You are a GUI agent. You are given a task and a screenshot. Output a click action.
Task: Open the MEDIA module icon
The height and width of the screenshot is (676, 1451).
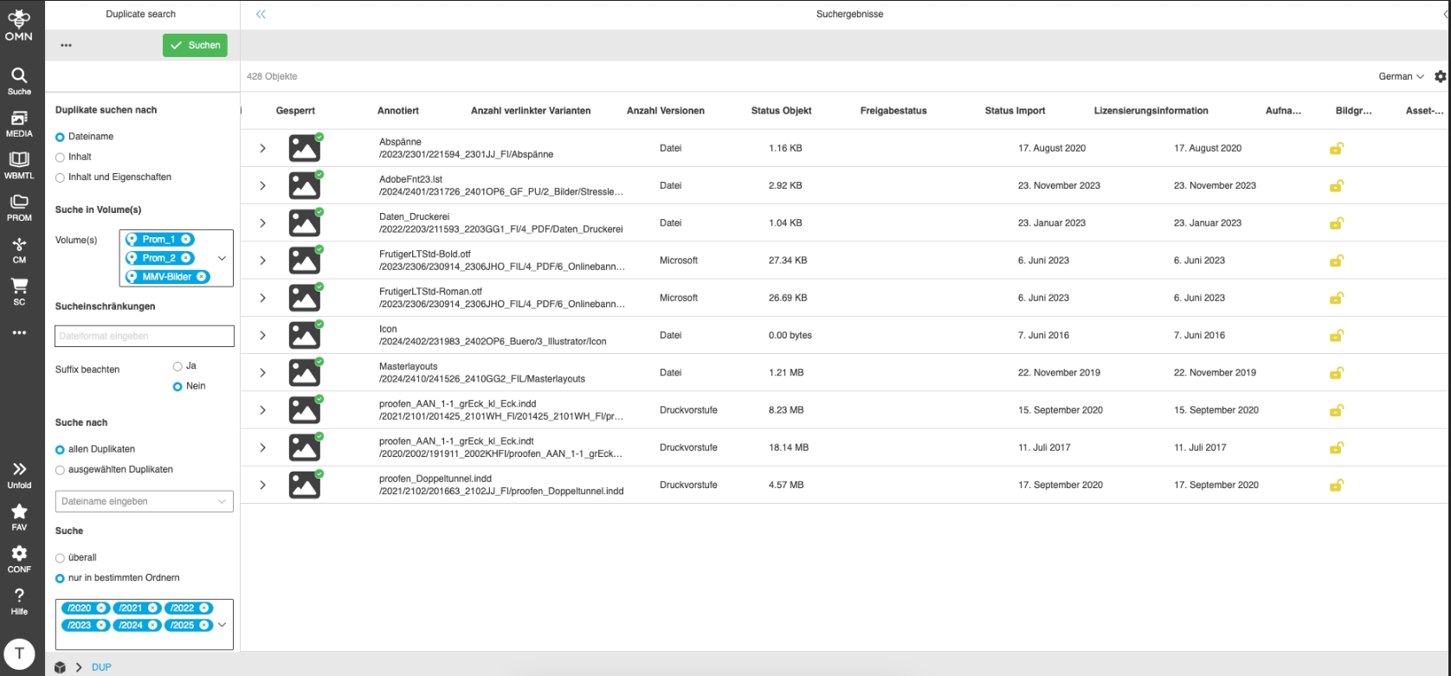[x=19, y=123]
